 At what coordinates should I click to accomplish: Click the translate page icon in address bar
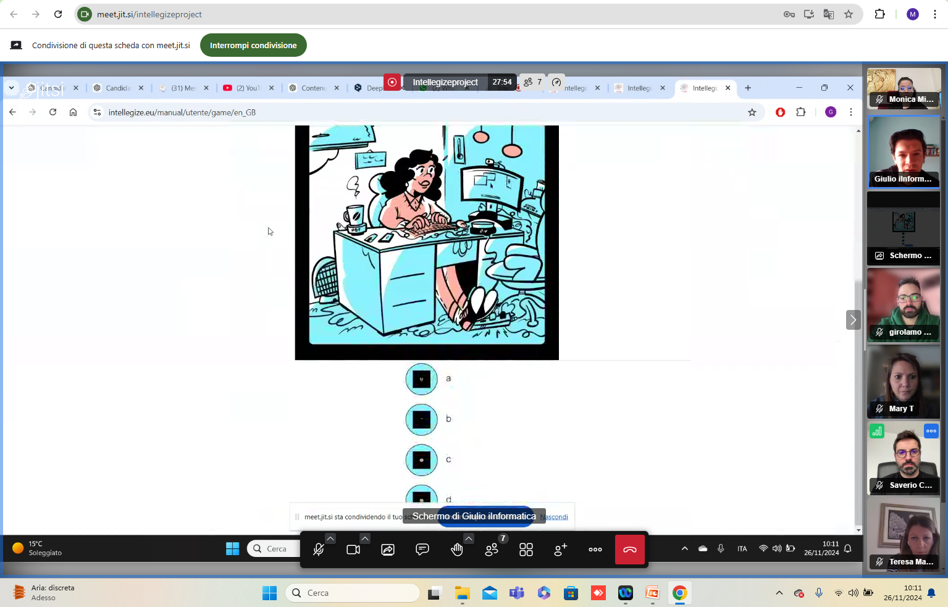coord(829,14)
